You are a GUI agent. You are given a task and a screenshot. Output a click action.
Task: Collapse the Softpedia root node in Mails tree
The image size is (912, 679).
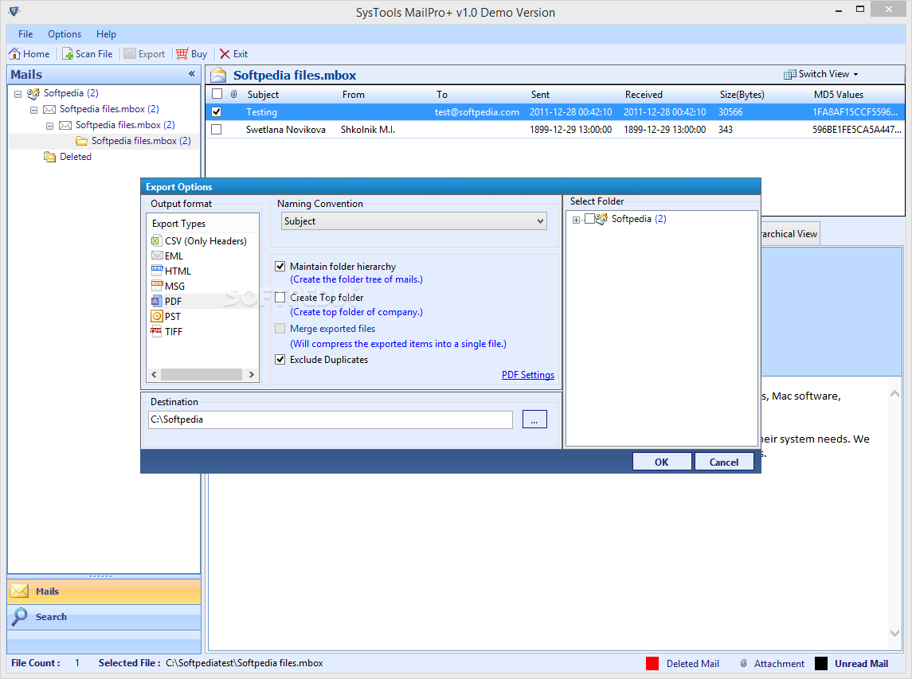click(x=18, y=94)
